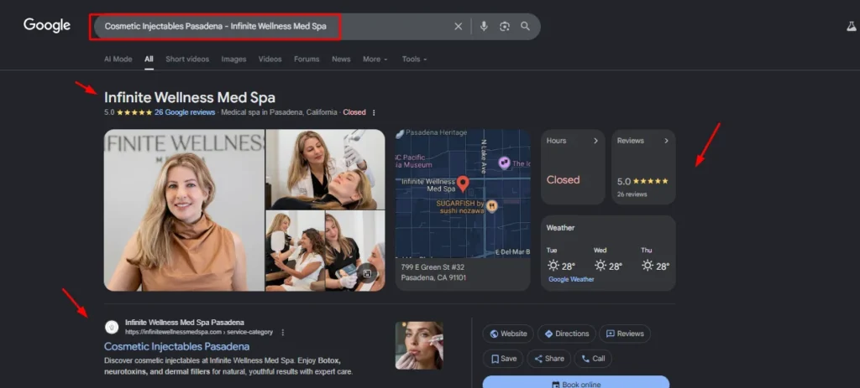Open the map preview of Pasadena
The height and width of the screenshot is (388, 860).
click(463, 194)
